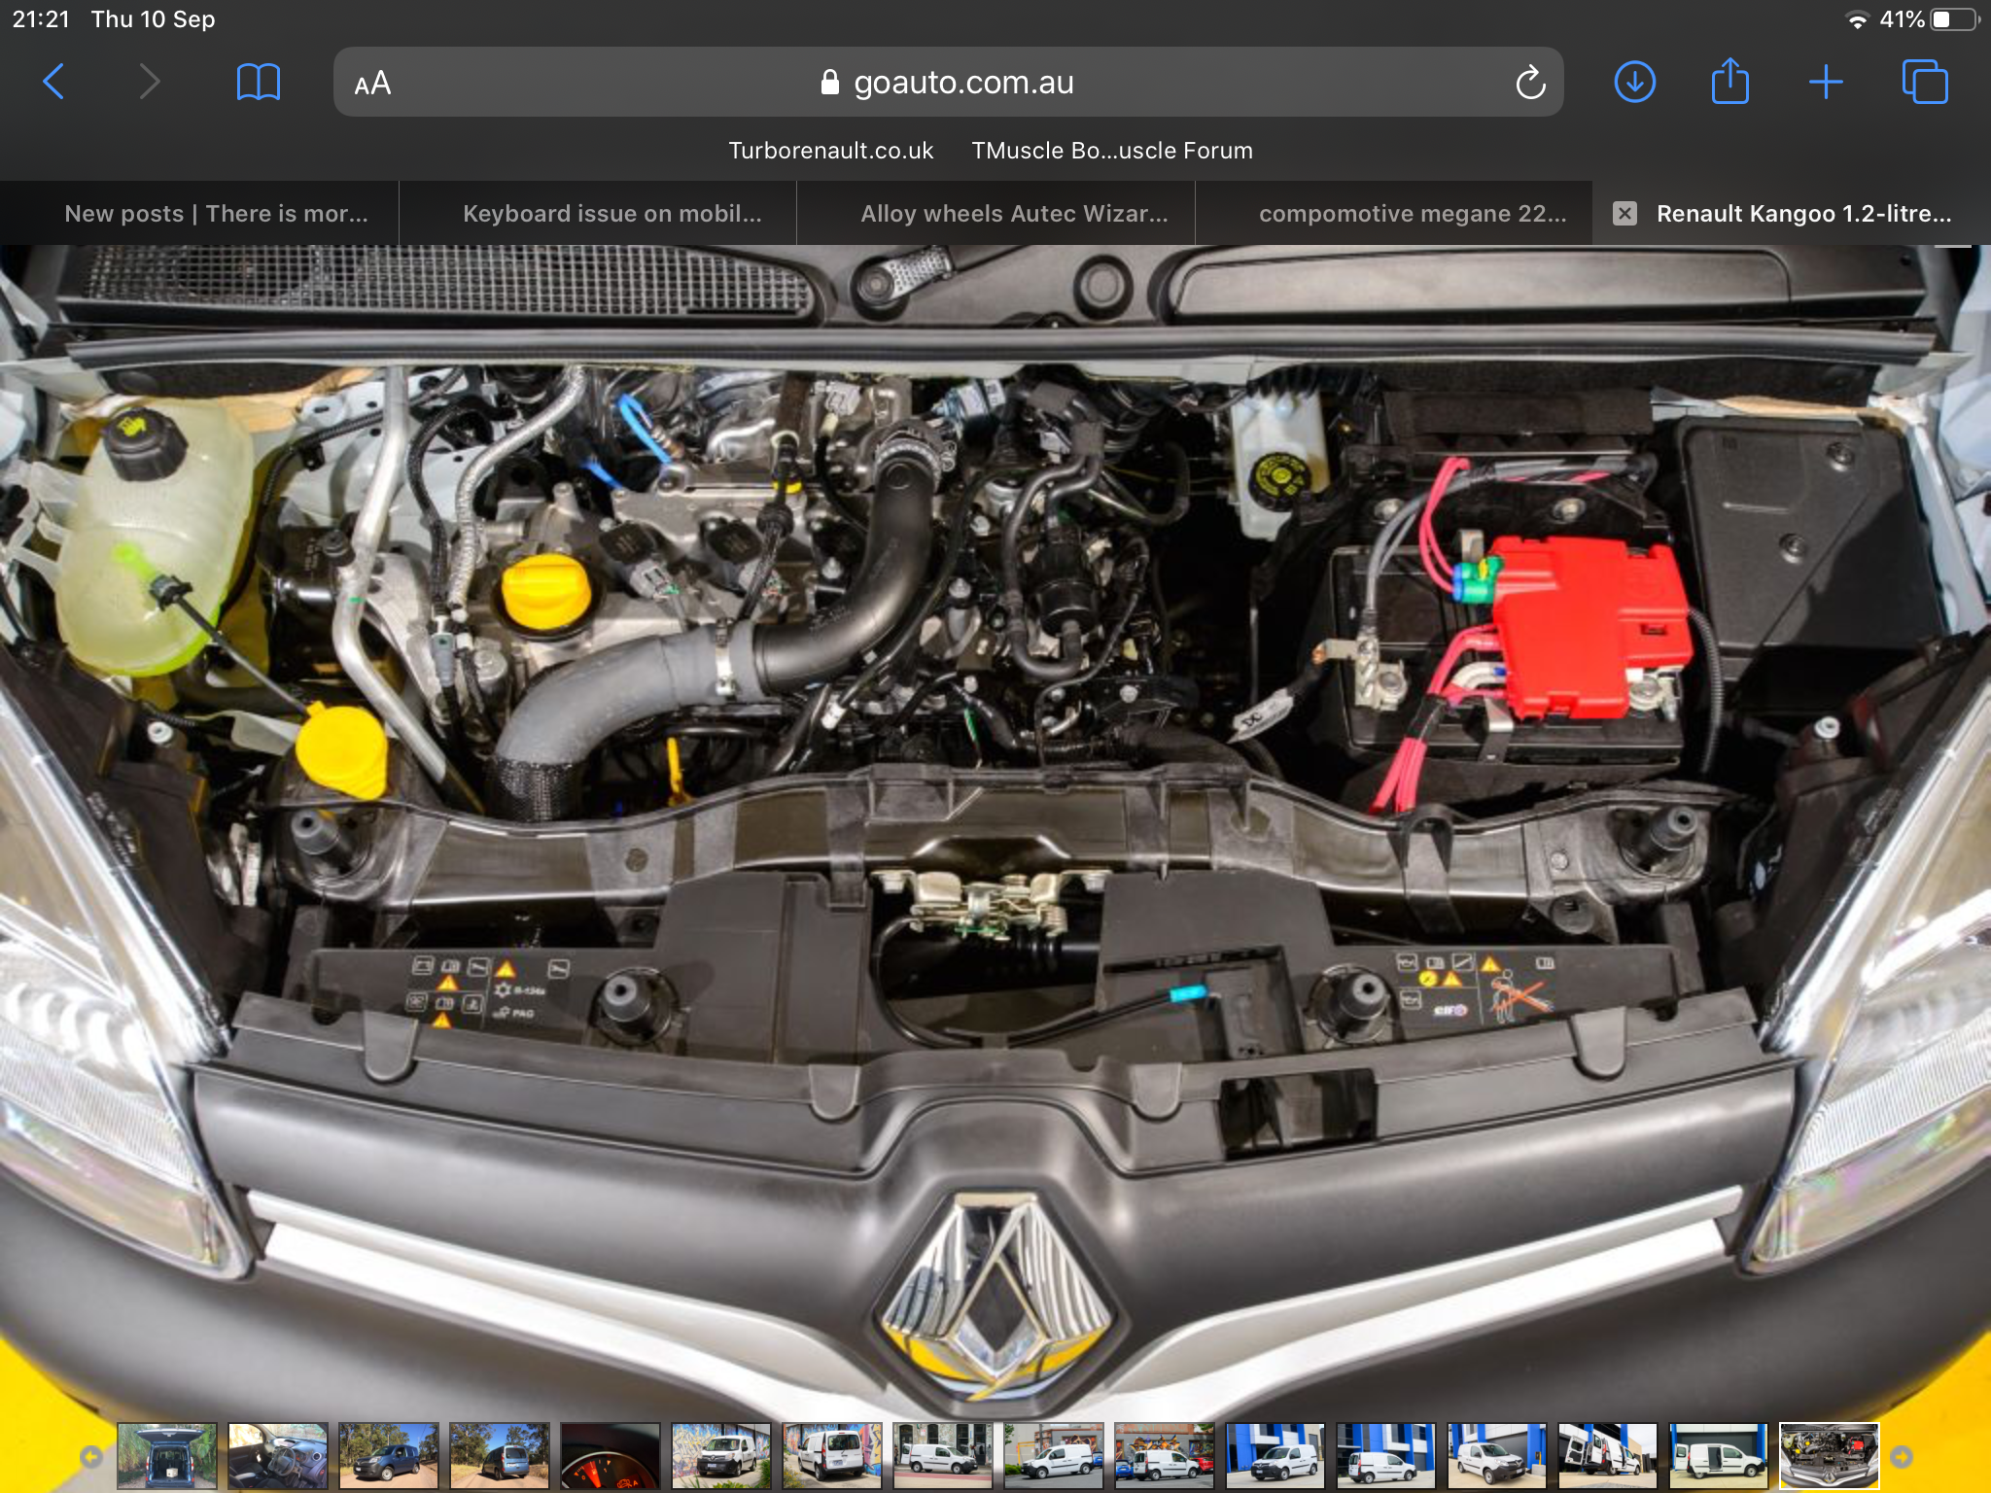
Task: Tap the Safari back arrow
Action: tap(54, 83)
